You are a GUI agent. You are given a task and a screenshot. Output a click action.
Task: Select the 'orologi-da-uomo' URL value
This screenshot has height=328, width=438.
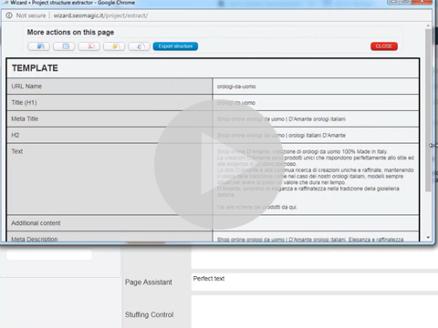(x=236, y=87)
